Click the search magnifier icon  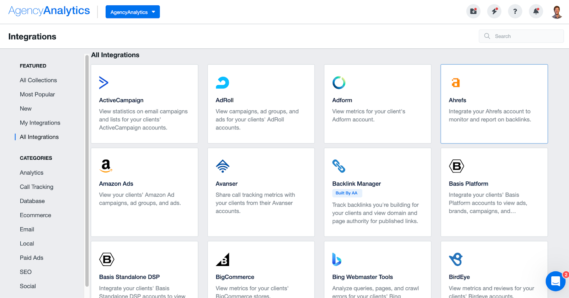487,36
